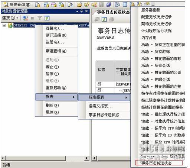Image resolution: width=190 pixels, height=168 pixels.
Task: Close the 对象资源管理器 panel
Action: point(86,11)
